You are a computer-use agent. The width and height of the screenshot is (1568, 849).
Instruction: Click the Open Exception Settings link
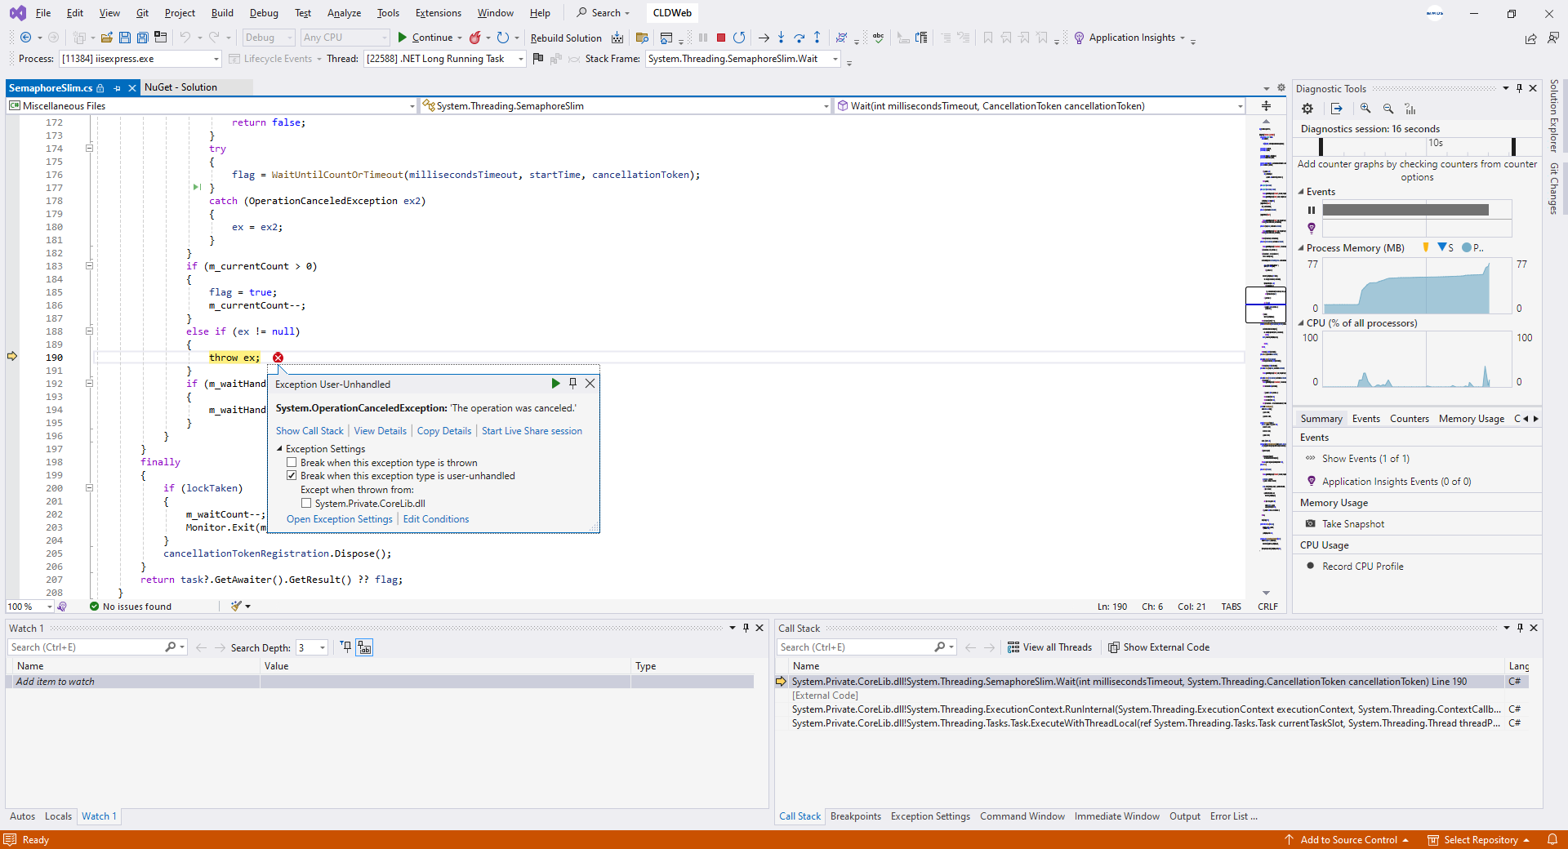tap(340, 519)
